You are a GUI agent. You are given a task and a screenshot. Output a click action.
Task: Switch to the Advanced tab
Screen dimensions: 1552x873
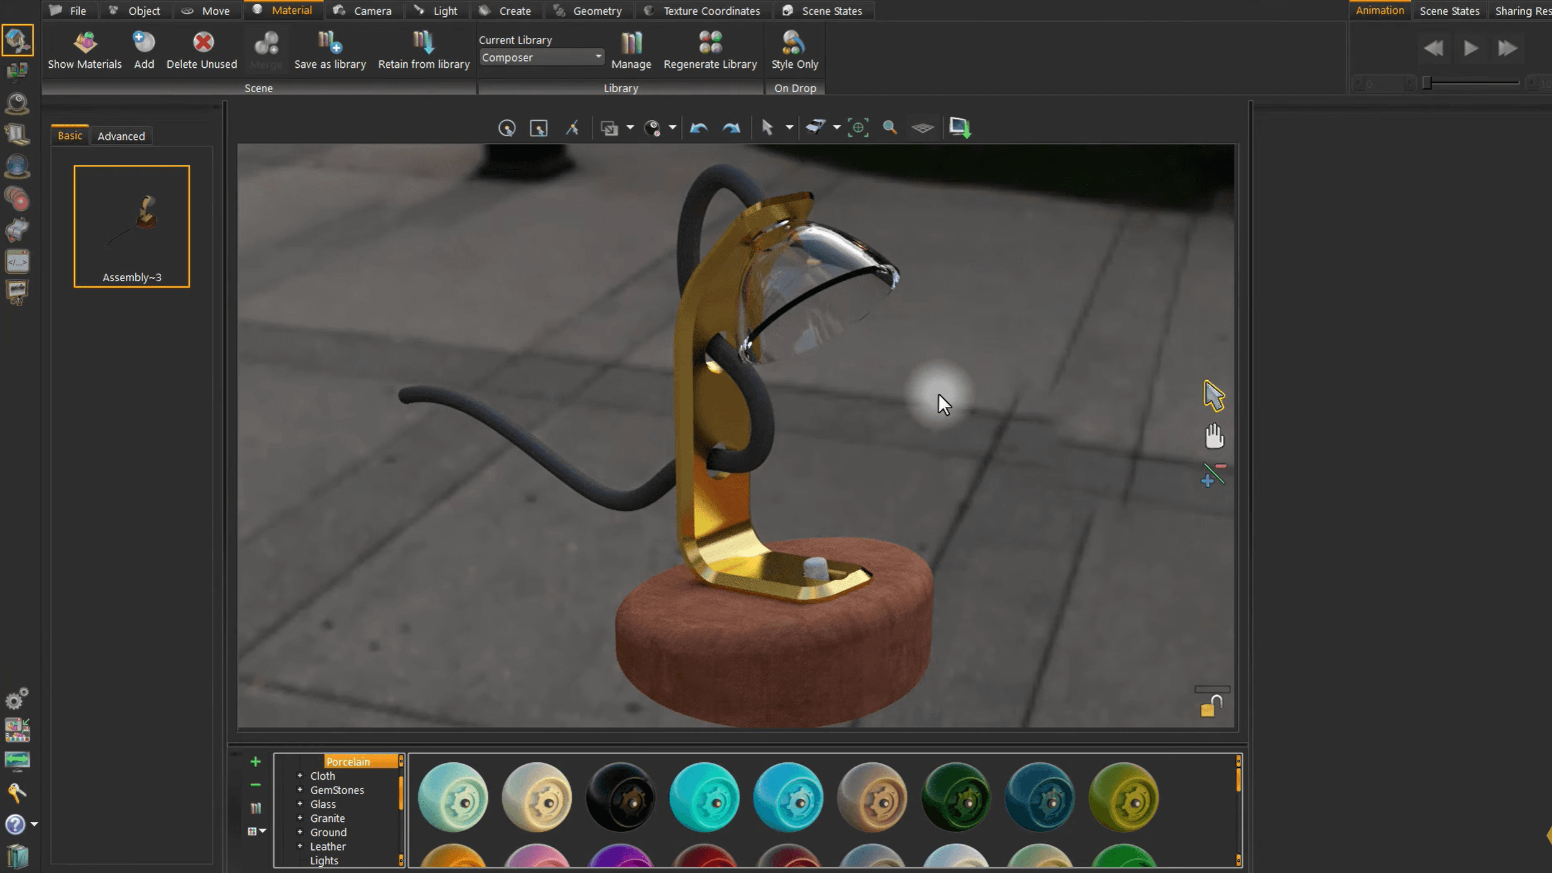pos(121,136)
